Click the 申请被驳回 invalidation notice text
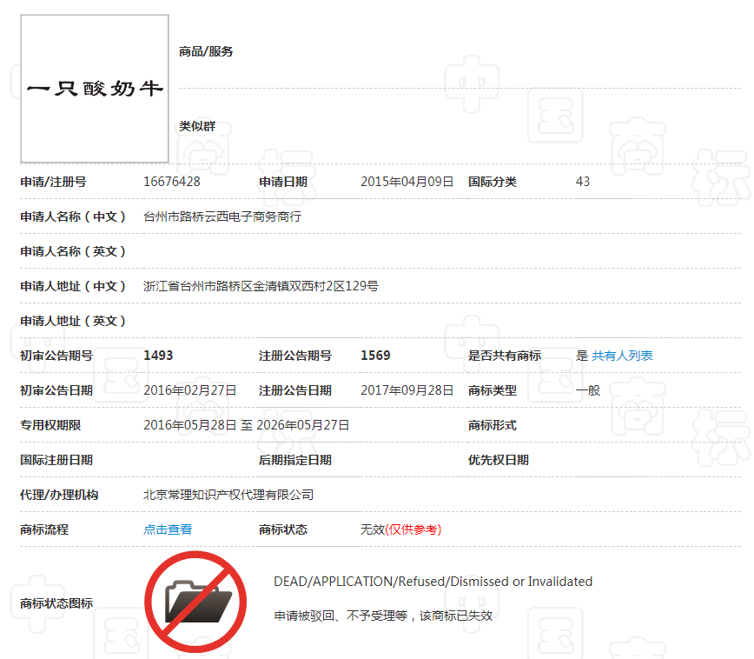The width and height of the screenshot is (754, 659). pos(383,616)
